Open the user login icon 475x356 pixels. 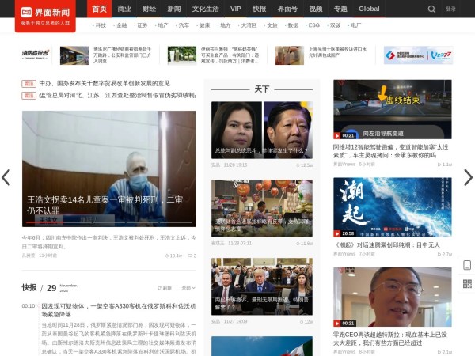point(450,9)
